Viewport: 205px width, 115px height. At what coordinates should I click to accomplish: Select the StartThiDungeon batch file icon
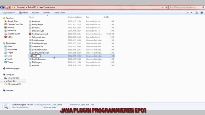(x=30, y=59)
